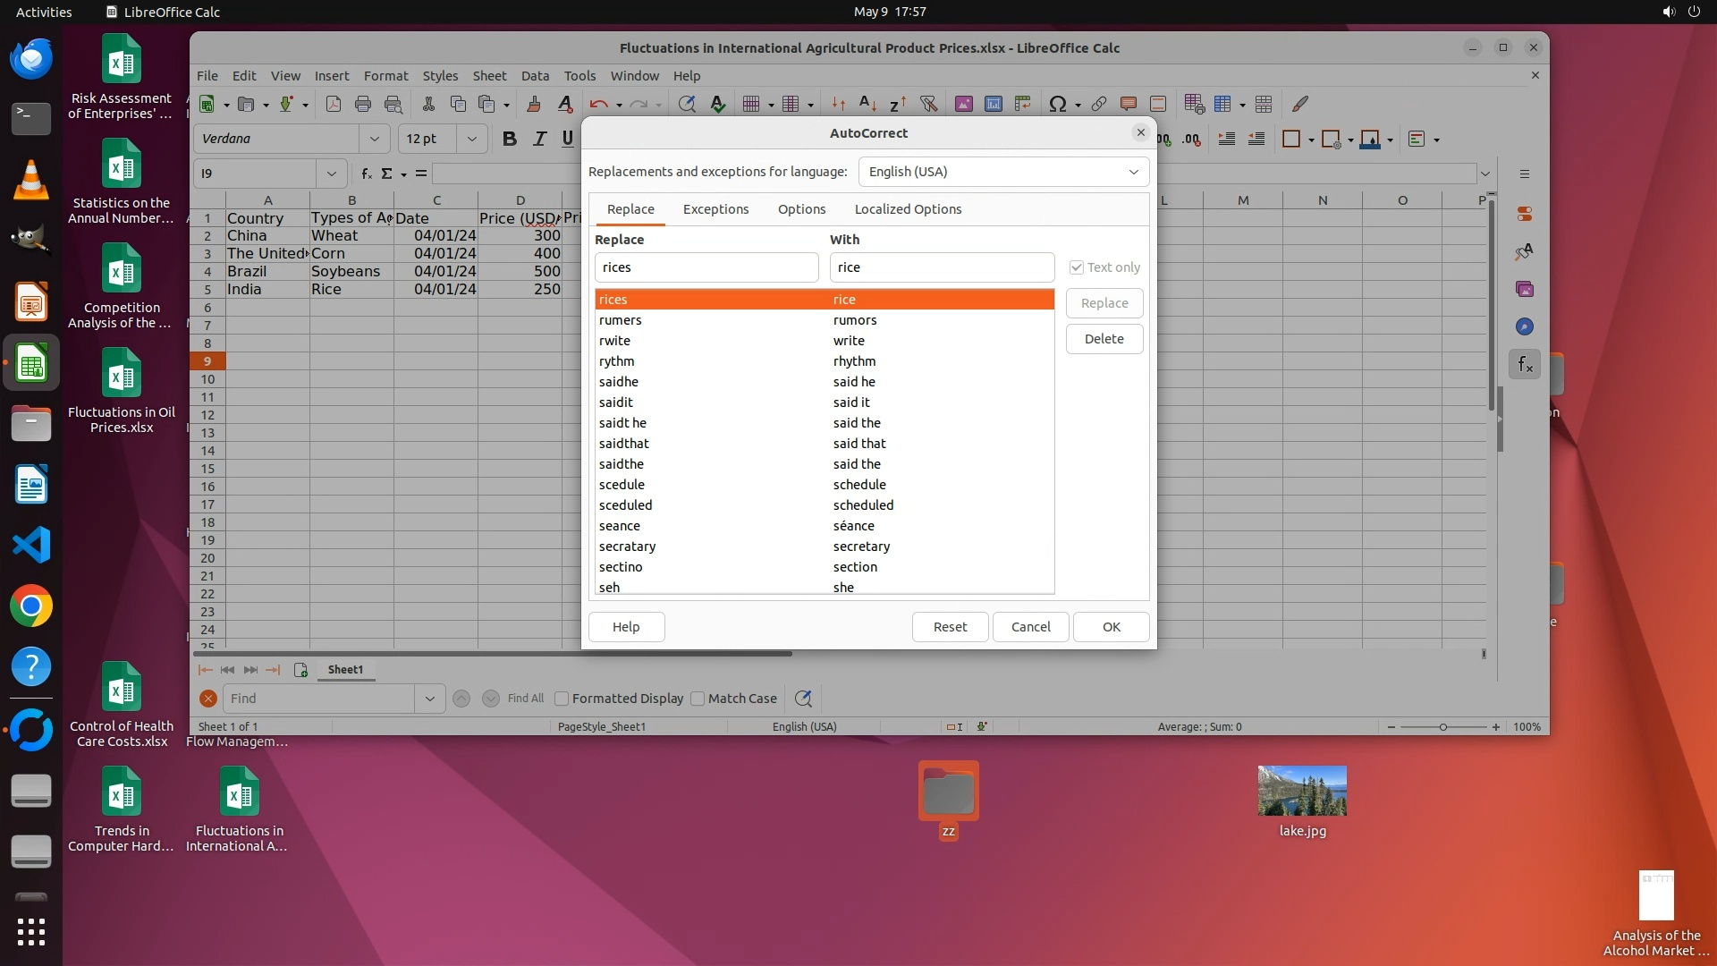Open the sidebar Functions deck icon
The width and height of the screenshot is (1717, 966).
pyautogui.click(x=1525, y=364)
